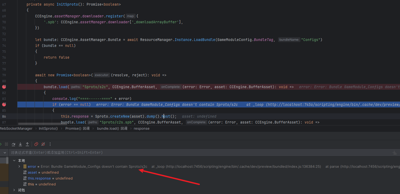Click the console.log call on line 83
The image size is (400, 194).
click(64, 99)
